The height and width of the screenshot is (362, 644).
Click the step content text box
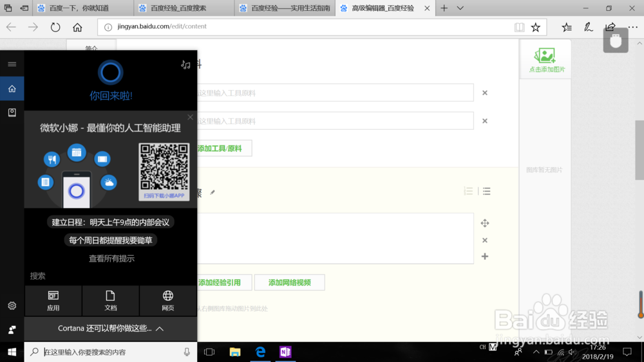tap(335, 238)
